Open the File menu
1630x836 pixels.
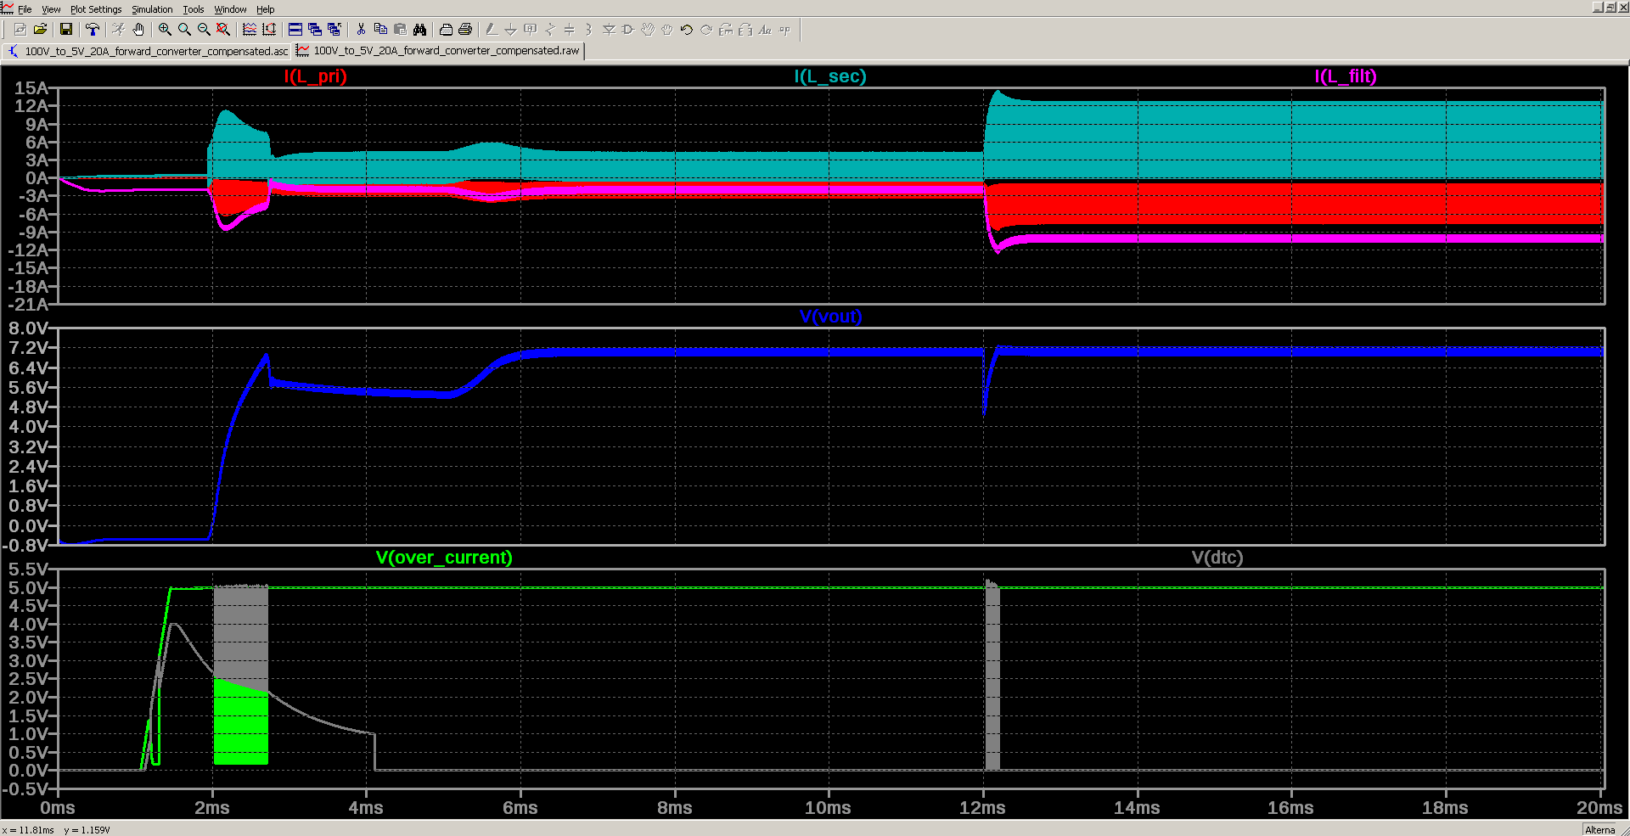(25, 9)
